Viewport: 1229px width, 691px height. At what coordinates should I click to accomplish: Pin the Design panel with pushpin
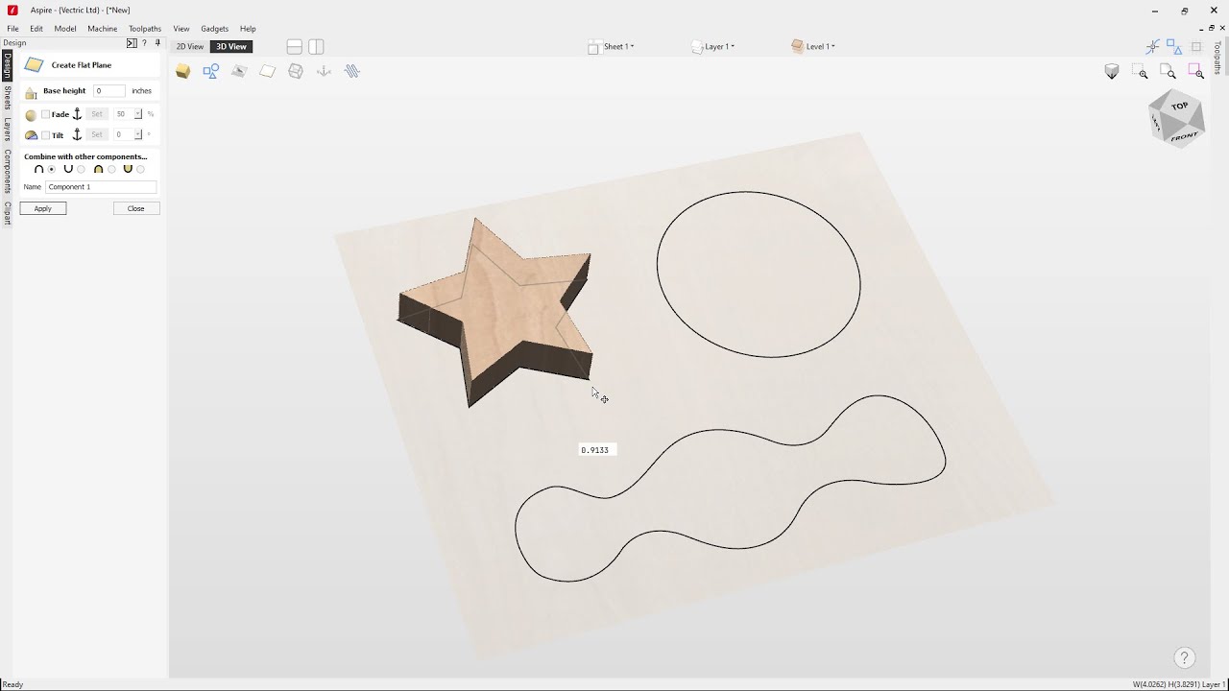point(157,43)
